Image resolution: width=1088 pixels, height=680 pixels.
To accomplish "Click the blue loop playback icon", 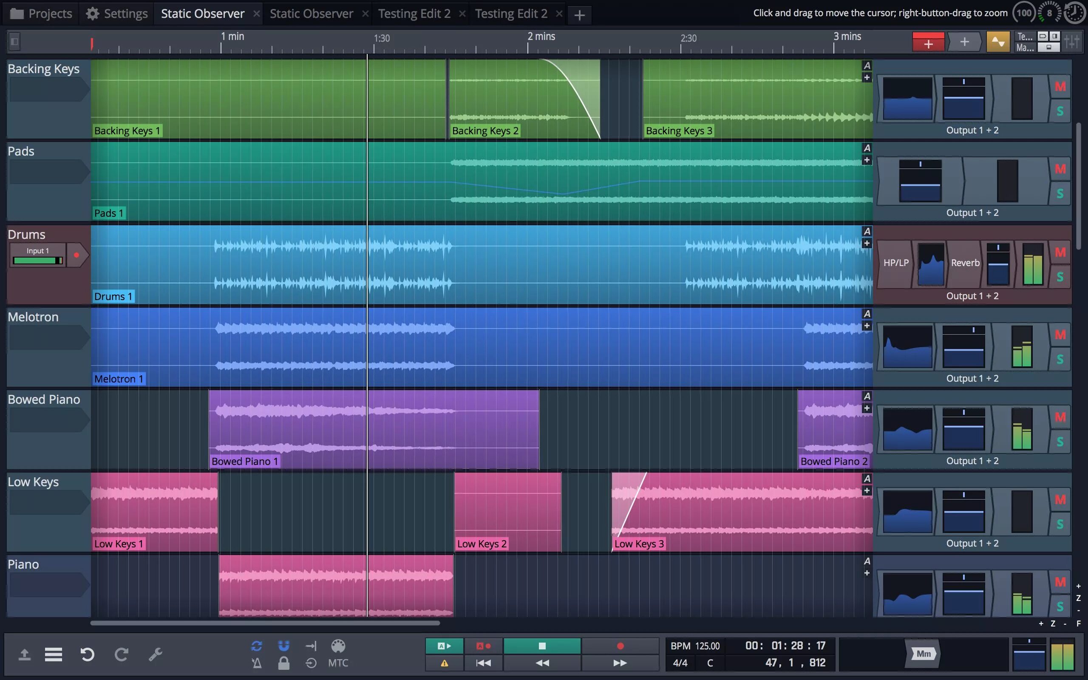I will pyautogui.click(x=256, y=646).
